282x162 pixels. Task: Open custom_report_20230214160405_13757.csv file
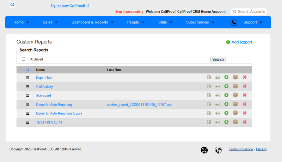[x=139, y=104]
